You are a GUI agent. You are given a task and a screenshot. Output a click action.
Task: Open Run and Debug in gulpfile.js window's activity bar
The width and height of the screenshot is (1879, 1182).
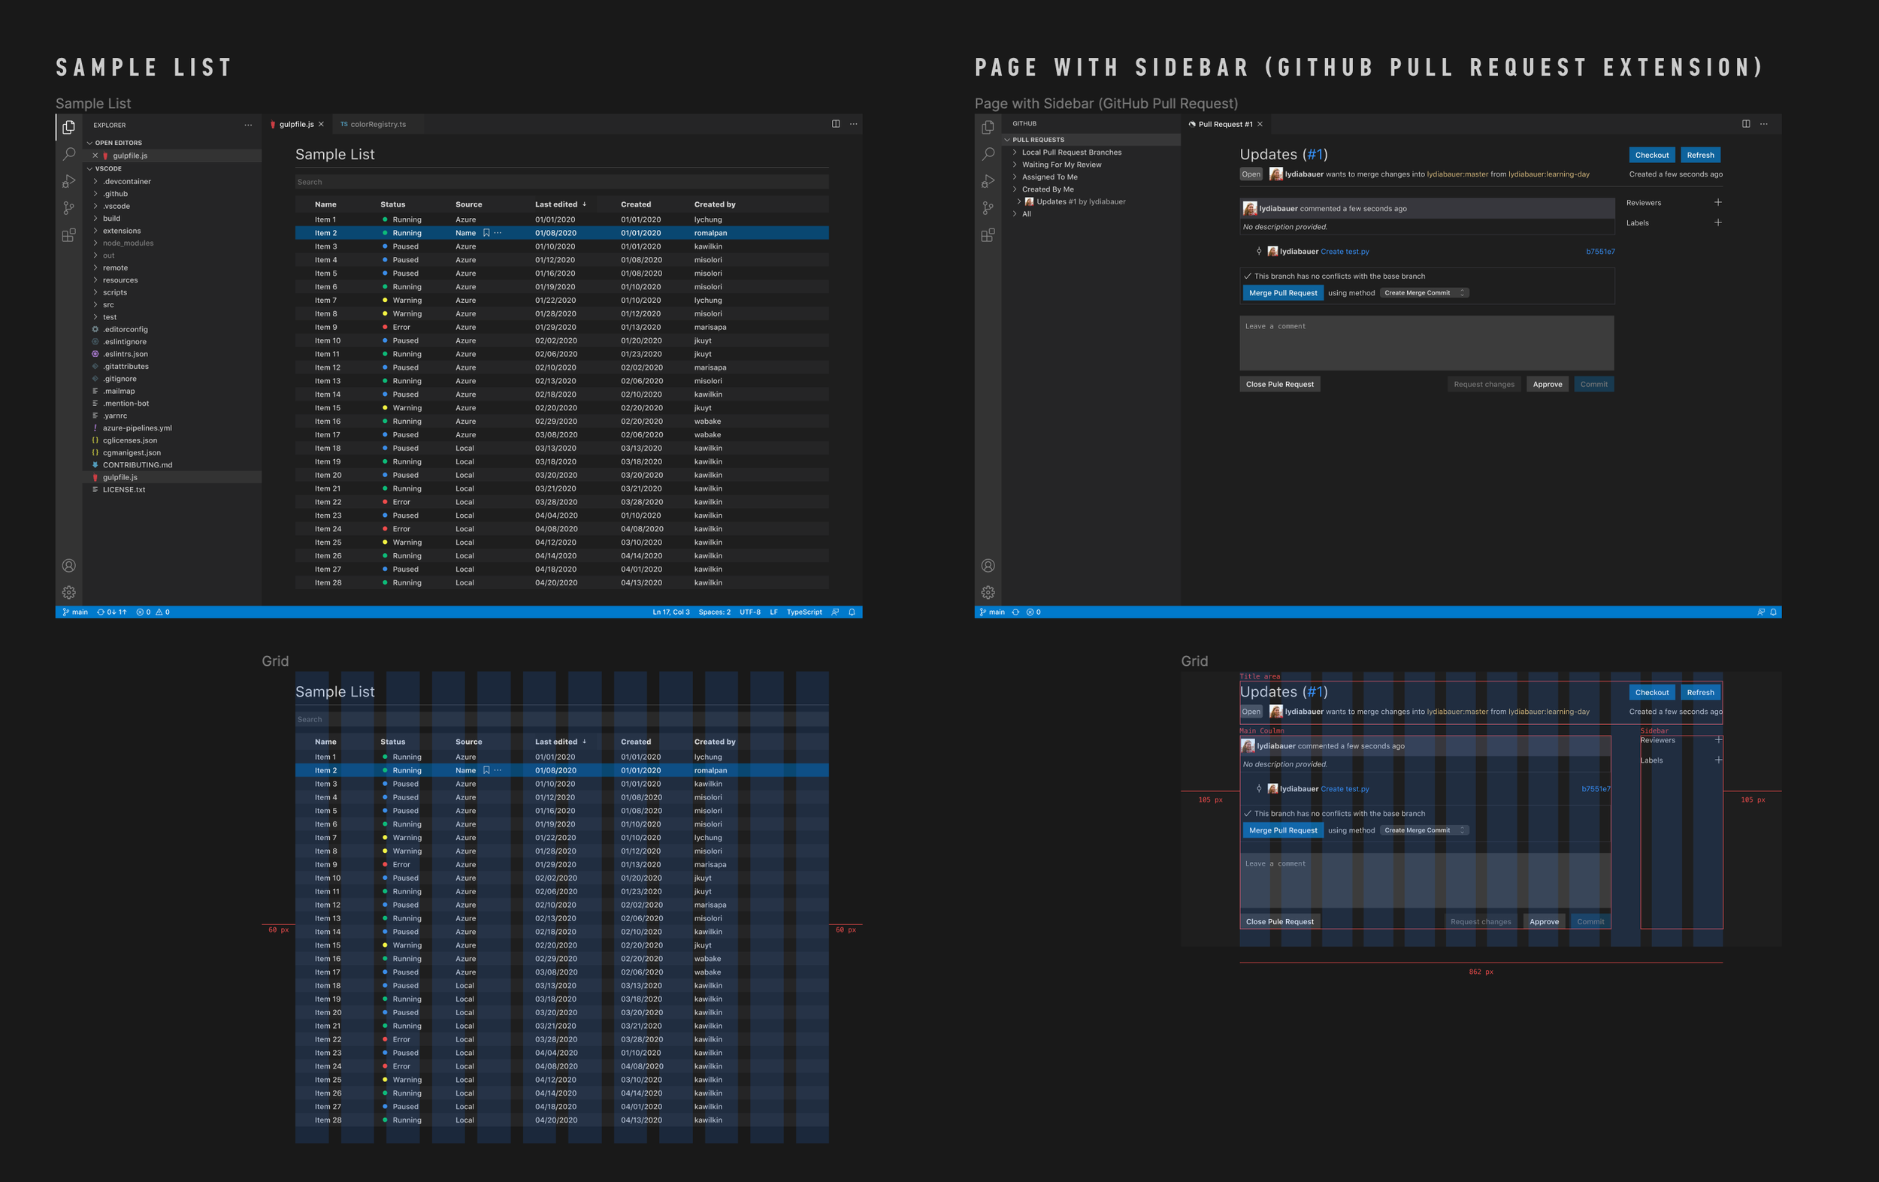coord(68,181)
